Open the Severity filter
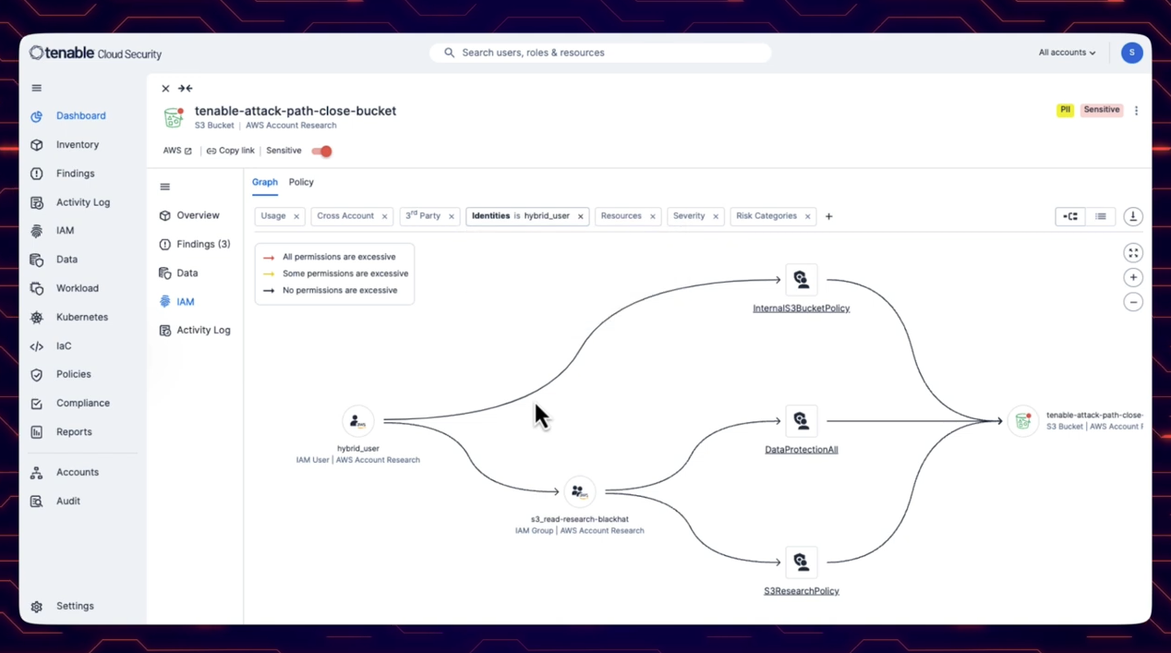1171x653 pixels. pyautogui.click(x=689, y=216)
